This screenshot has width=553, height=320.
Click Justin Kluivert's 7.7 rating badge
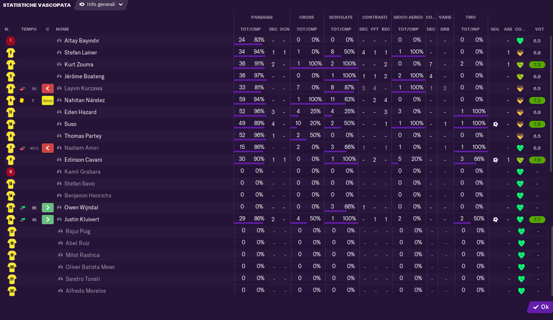coord(537,220)
